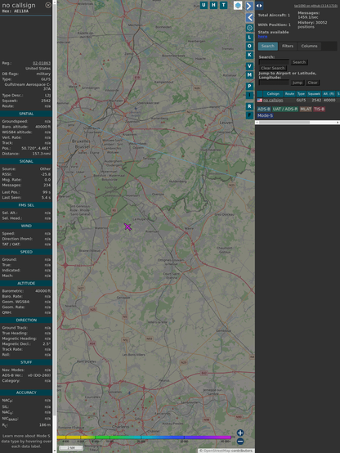Toggle sidebar width with double-arrow button
This screenshot has width=340, height=453.
(259, 6)
